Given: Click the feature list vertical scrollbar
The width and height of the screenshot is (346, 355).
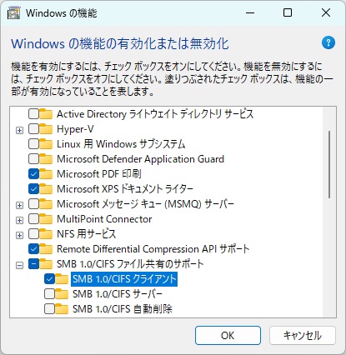Looking at the screenshot, I should pyautogui.click(x=329, y=164).
